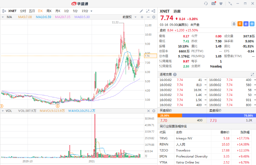This screenshot has width=256, height=165.
Task: Click MA20:7.35 indicator label
Action: pos(63,17)
